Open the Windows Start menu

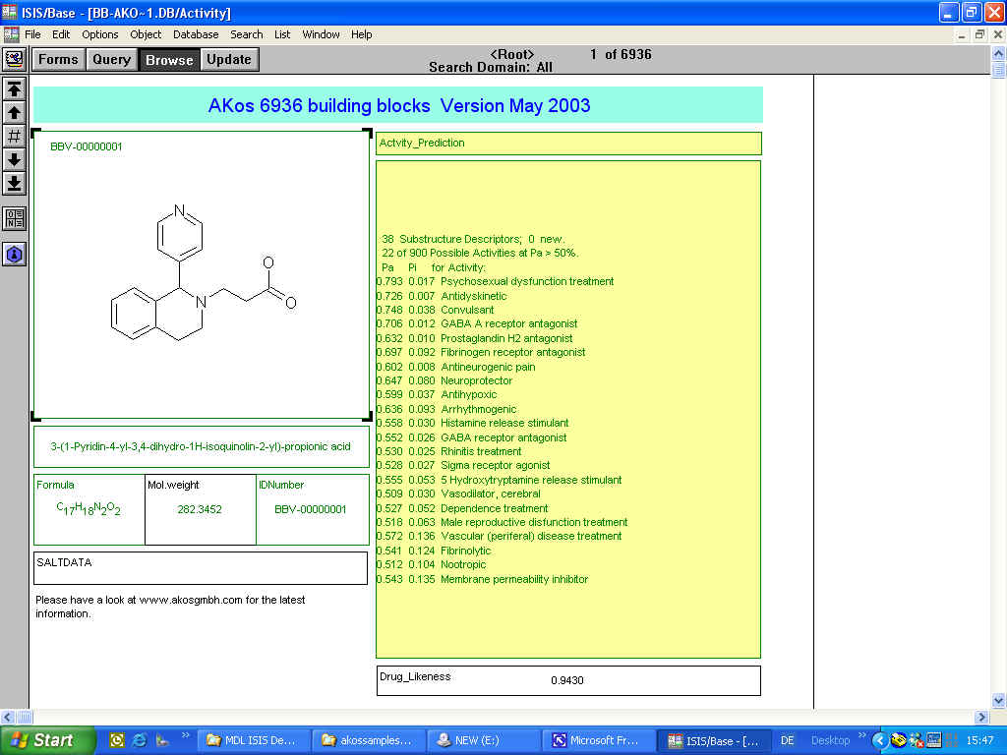point(48,740)
